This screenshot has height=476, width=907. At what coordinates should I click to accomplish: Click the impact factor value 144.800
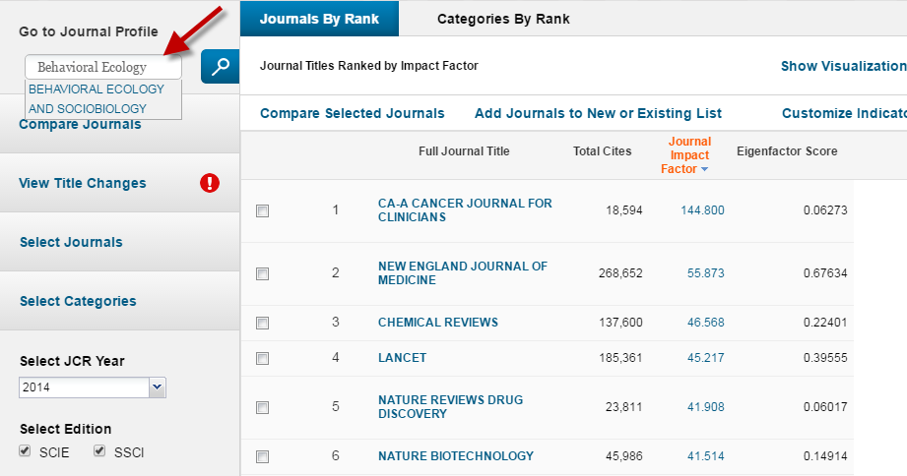702,210
